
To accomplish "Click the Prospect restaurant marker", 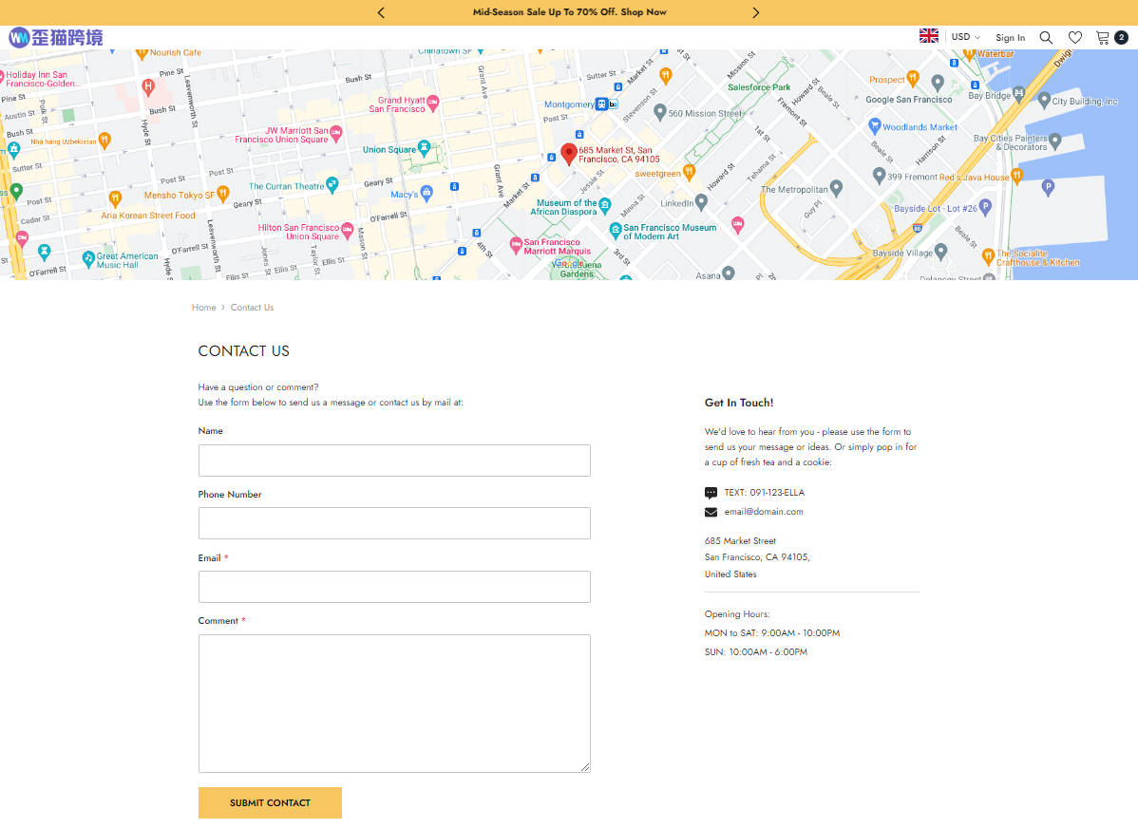I will (913, 78).
